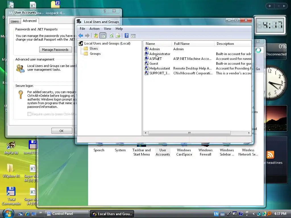Open the Action menu
Screen dimensions: 291x218
tap(94, 29)
